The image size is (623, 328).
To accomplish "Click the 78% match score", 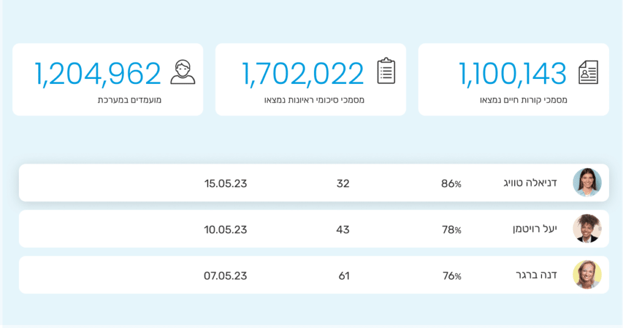I will (451, 230).
